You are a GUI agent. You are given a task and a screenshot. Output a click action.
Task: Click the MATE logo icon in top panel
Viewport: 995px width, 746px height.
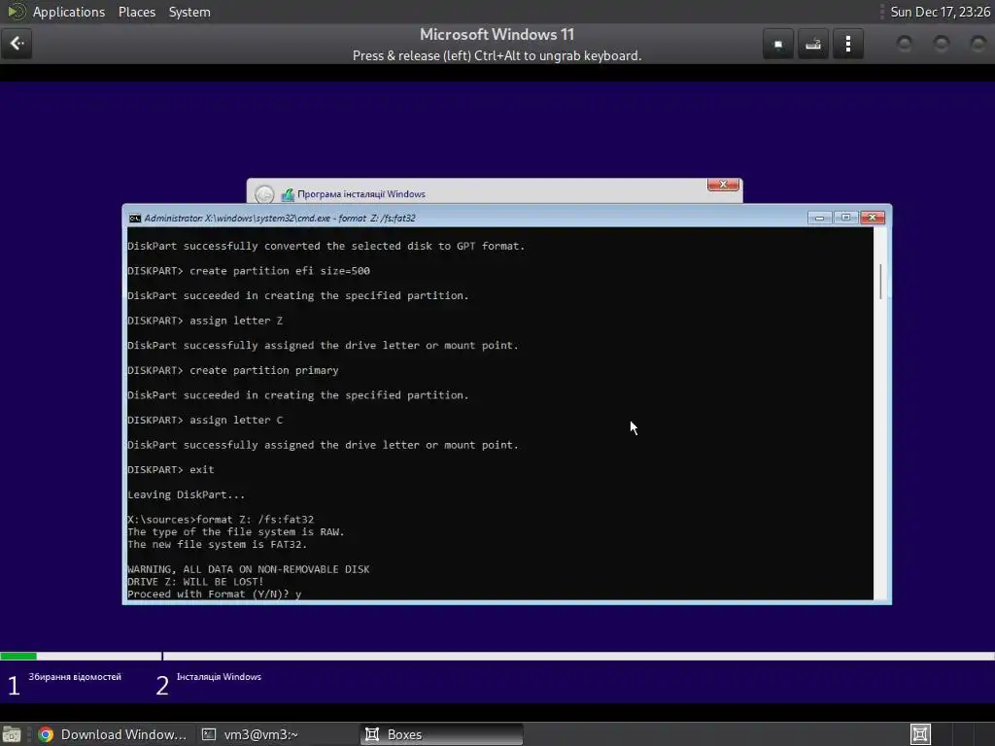click(x=16, y=12)
